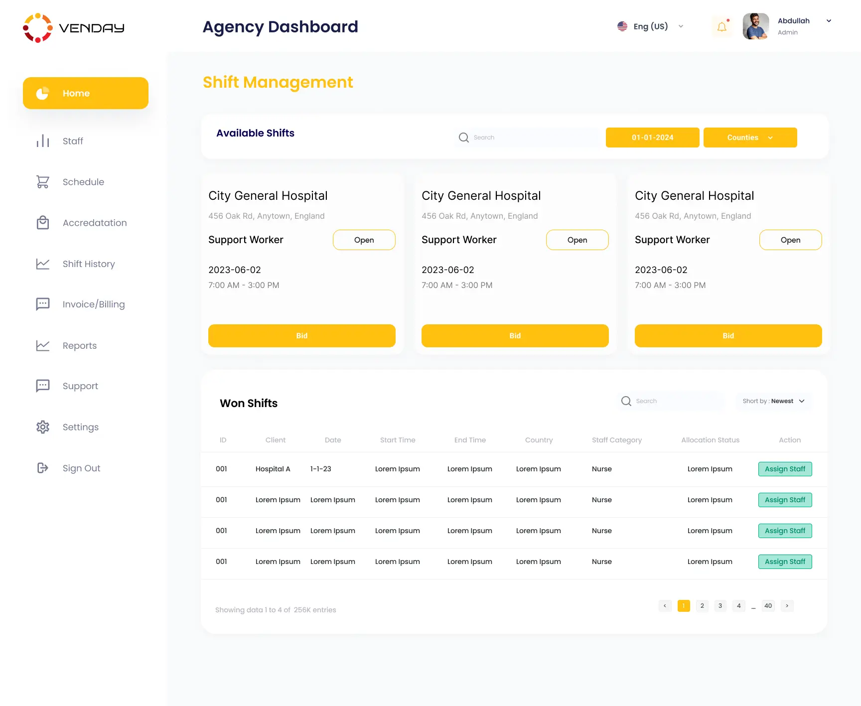
Task: Open the Sort by Newest dropdown
Action: pyautogui.click(x=773, y=401)
